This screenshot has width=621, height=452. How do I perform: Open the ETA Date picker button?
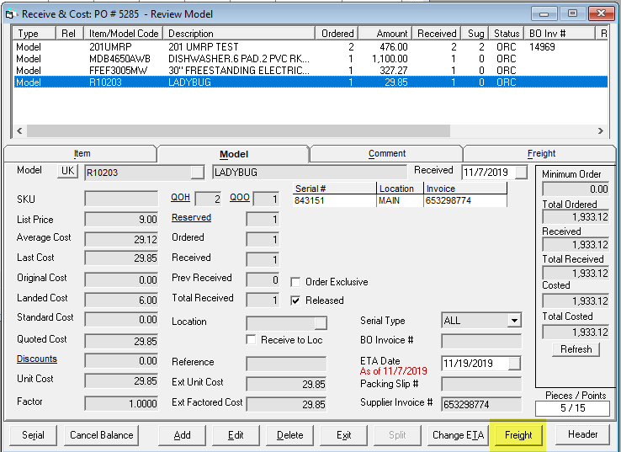coord(514,364)
